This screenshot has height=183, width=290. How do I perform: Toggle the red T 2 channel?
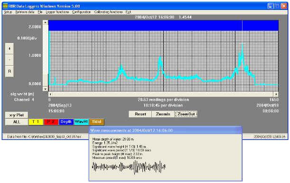(x=51, y=122)
